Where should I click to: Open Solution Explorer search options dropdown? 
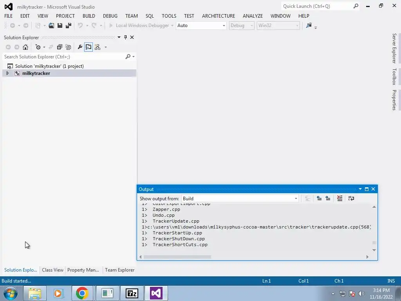click(x=134, y=56)
